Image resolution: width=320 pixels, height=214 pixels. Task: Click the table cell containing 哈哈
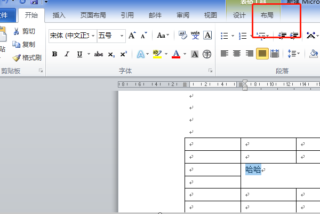point(281,176)
